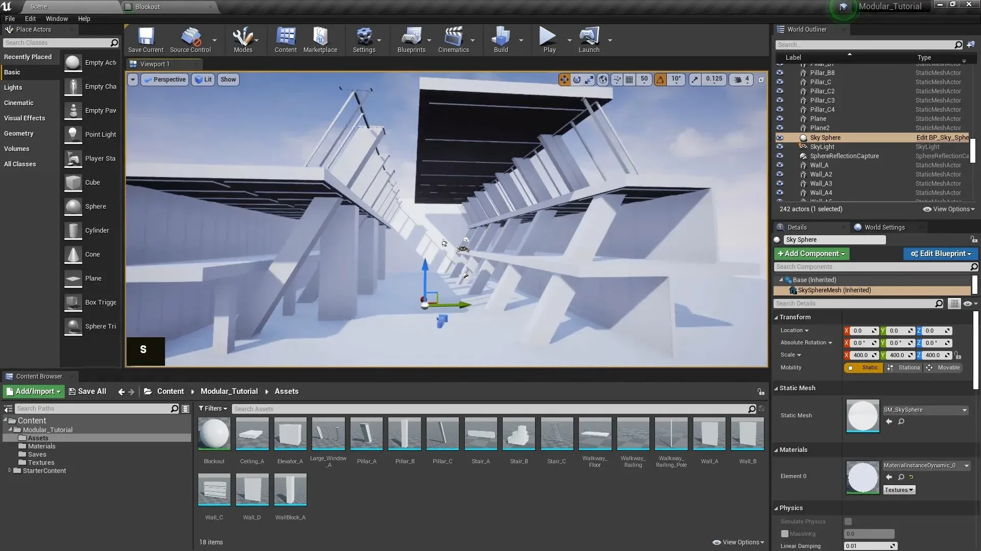Expand the Show viewport menu
Viewport: 981px width, 551px height.
tap(228, 80)
